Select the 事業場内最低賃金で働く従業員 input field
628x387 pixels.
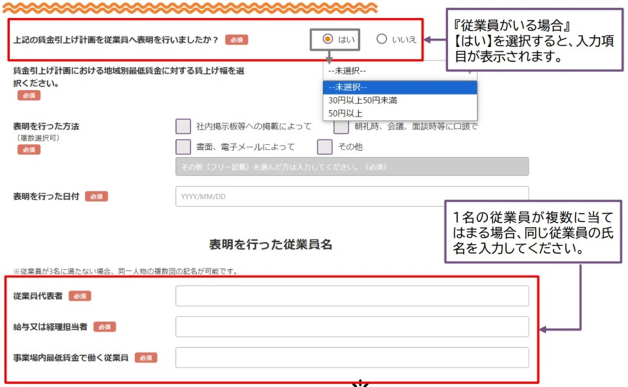click(x=352, y=358)
